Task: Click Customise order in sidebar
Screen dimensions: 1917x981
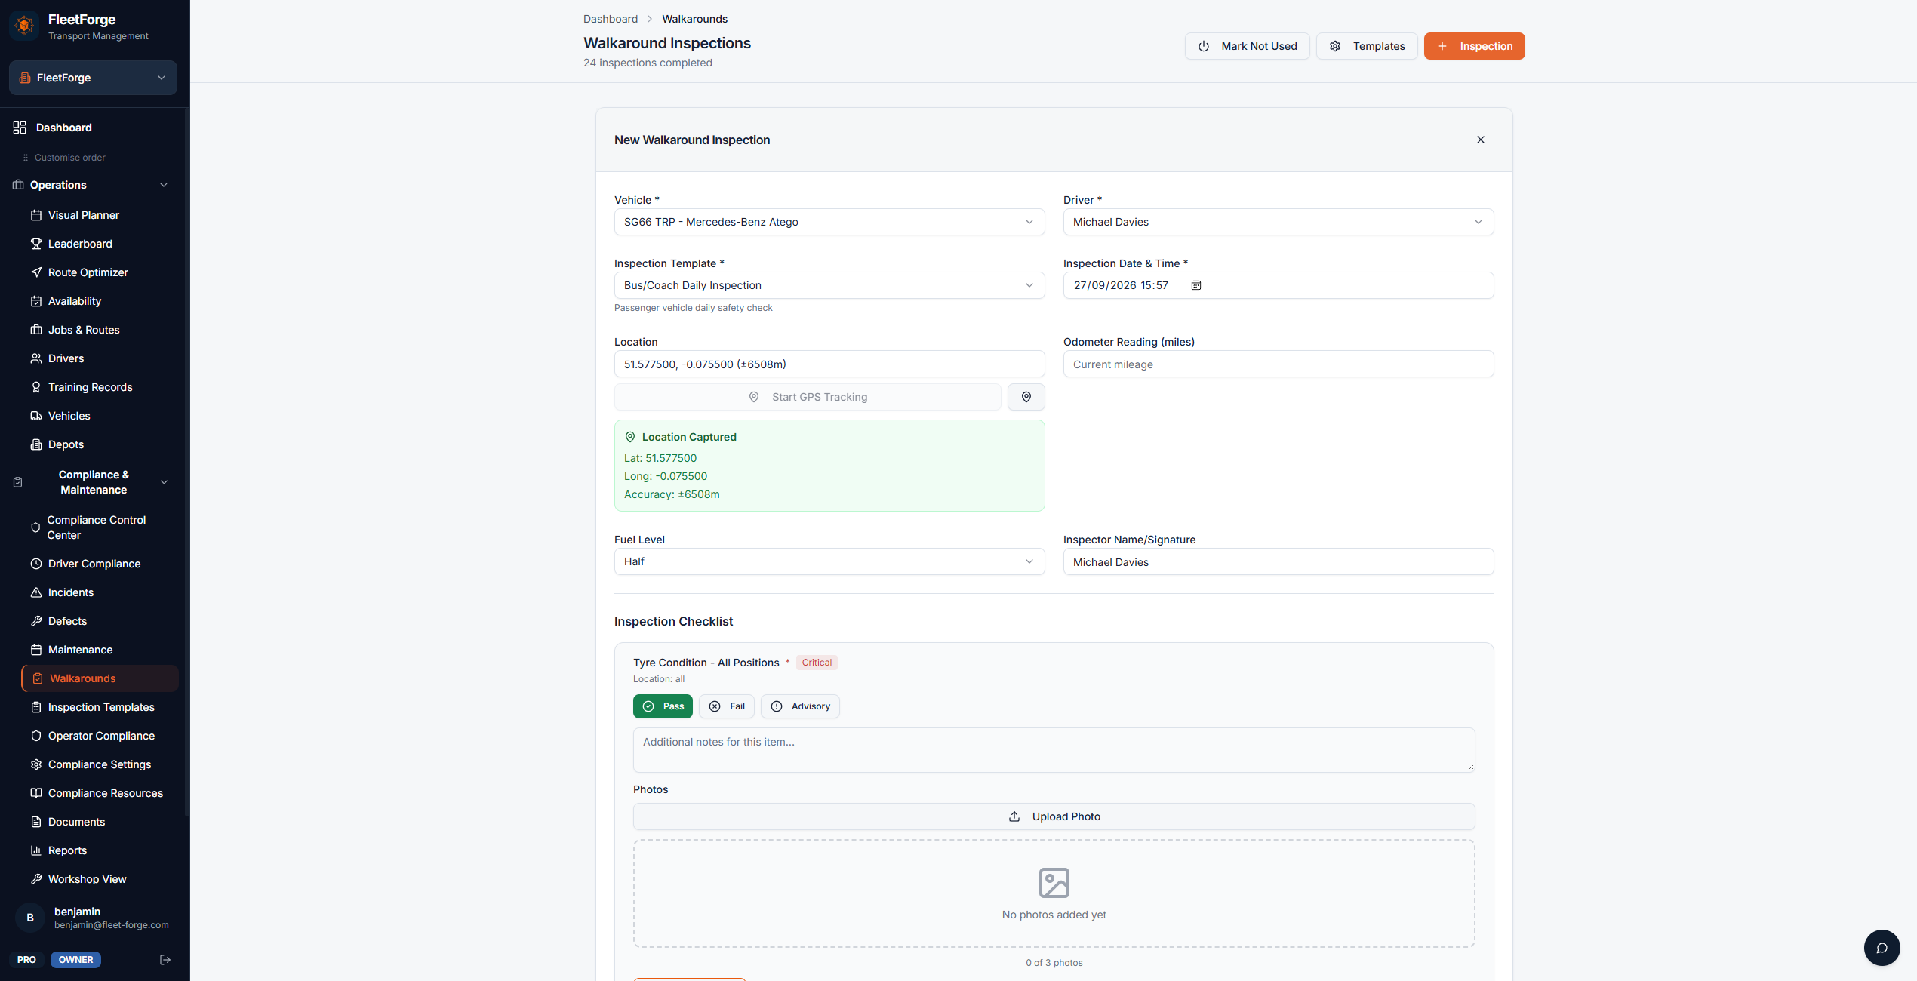Action: click(x=63, y=158)
